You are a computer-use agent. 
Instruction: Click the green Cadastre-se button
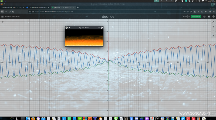[x=196, y=16]
